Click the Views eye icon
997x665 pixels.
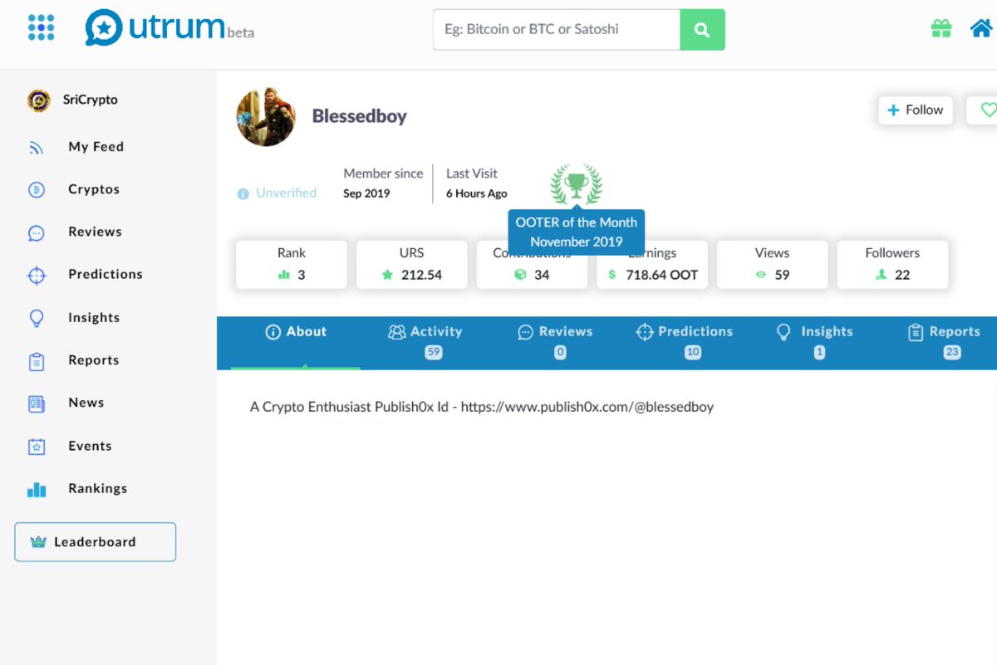click(x=761, y=275)
